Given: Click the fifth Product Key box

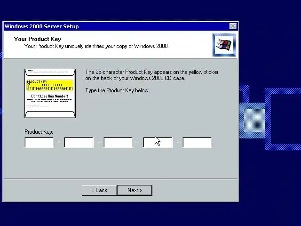Looking at the screenshot, I should click(x=198, y=142).
